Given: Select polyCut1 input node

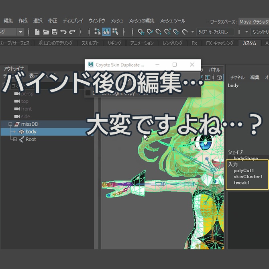Looking at the screenshot, I should tap(244, 171).
